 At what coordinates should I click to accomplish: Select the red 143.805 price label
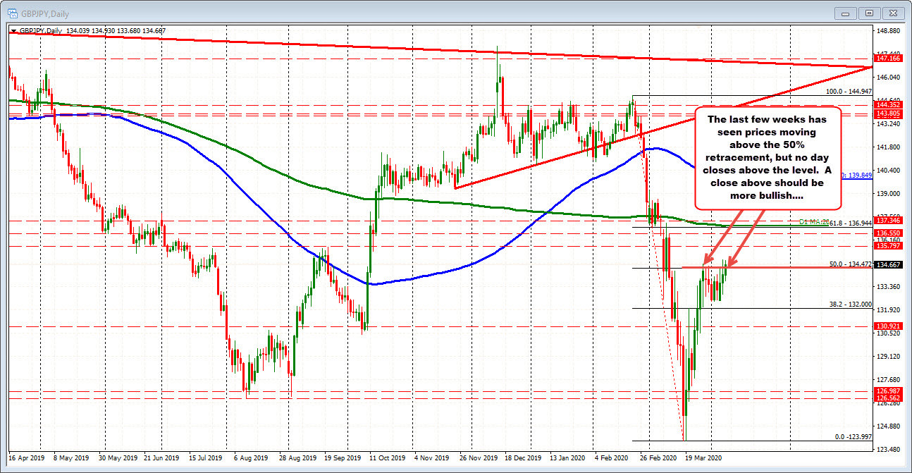[x=887, y=113]
